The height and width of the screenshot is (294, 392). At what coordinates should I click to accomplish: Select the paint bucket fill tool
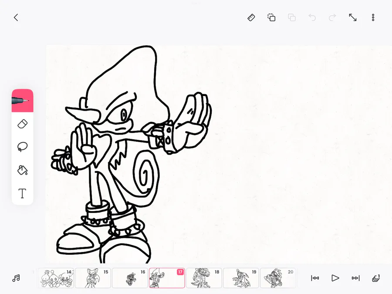[x=23, y=170]
